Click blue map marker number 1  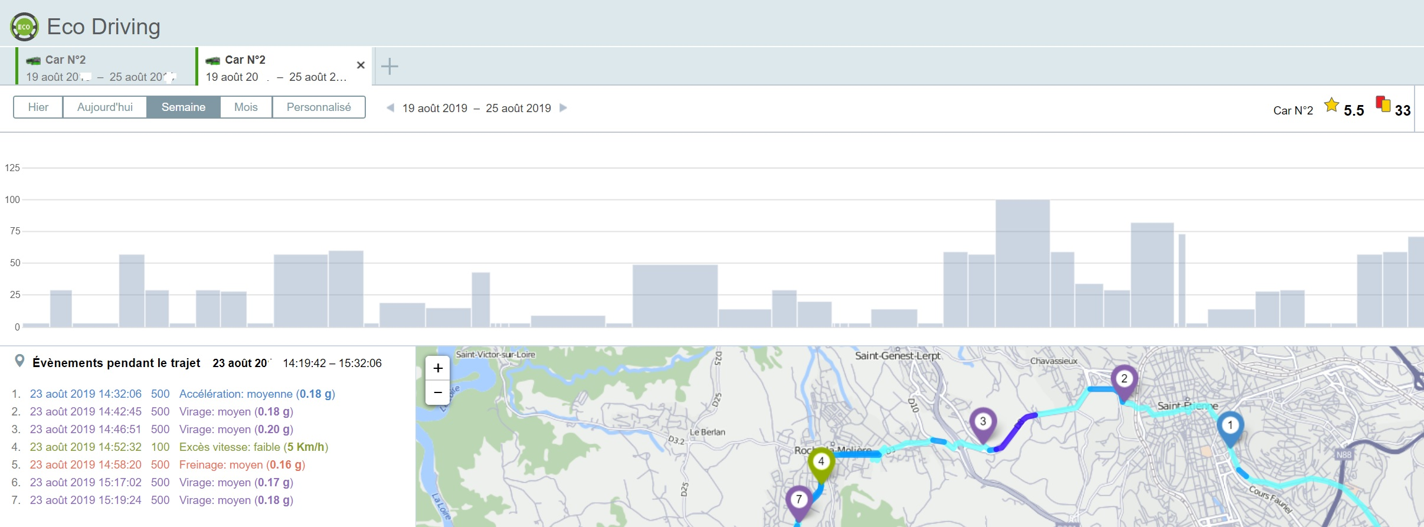[1230, 425]
